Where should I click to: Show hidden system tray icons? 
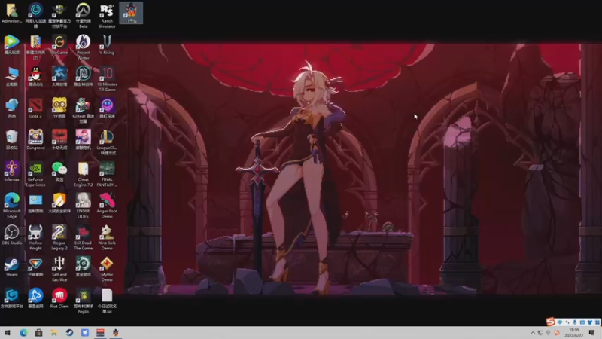[533, 333]
